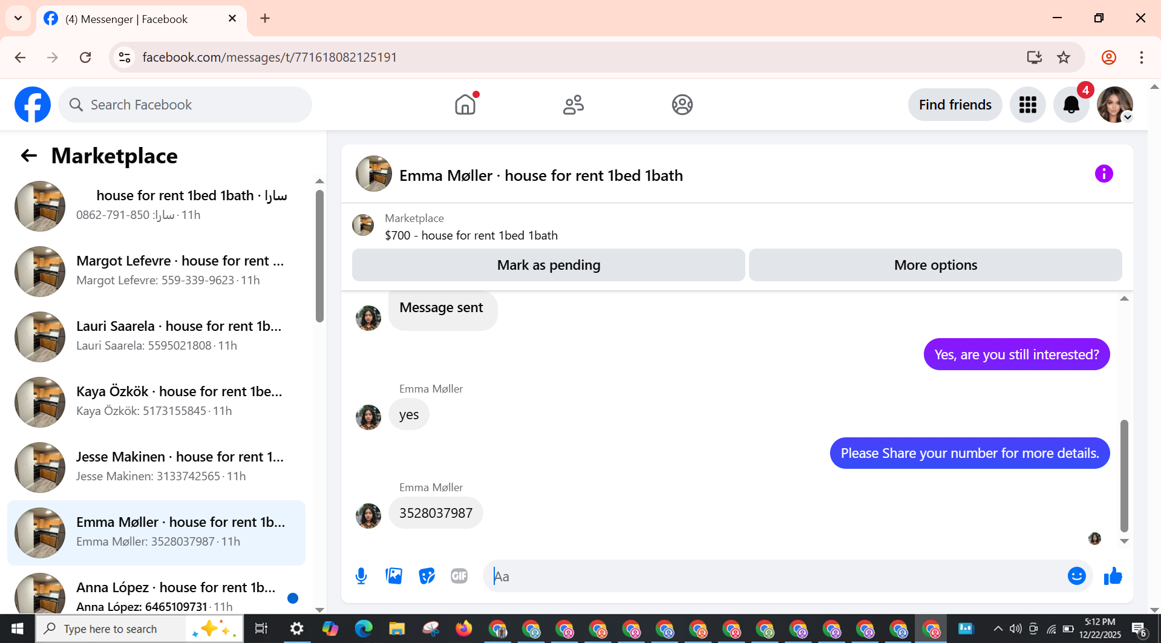
Task: Open site information icon in address bar
Action: point(125,57)
